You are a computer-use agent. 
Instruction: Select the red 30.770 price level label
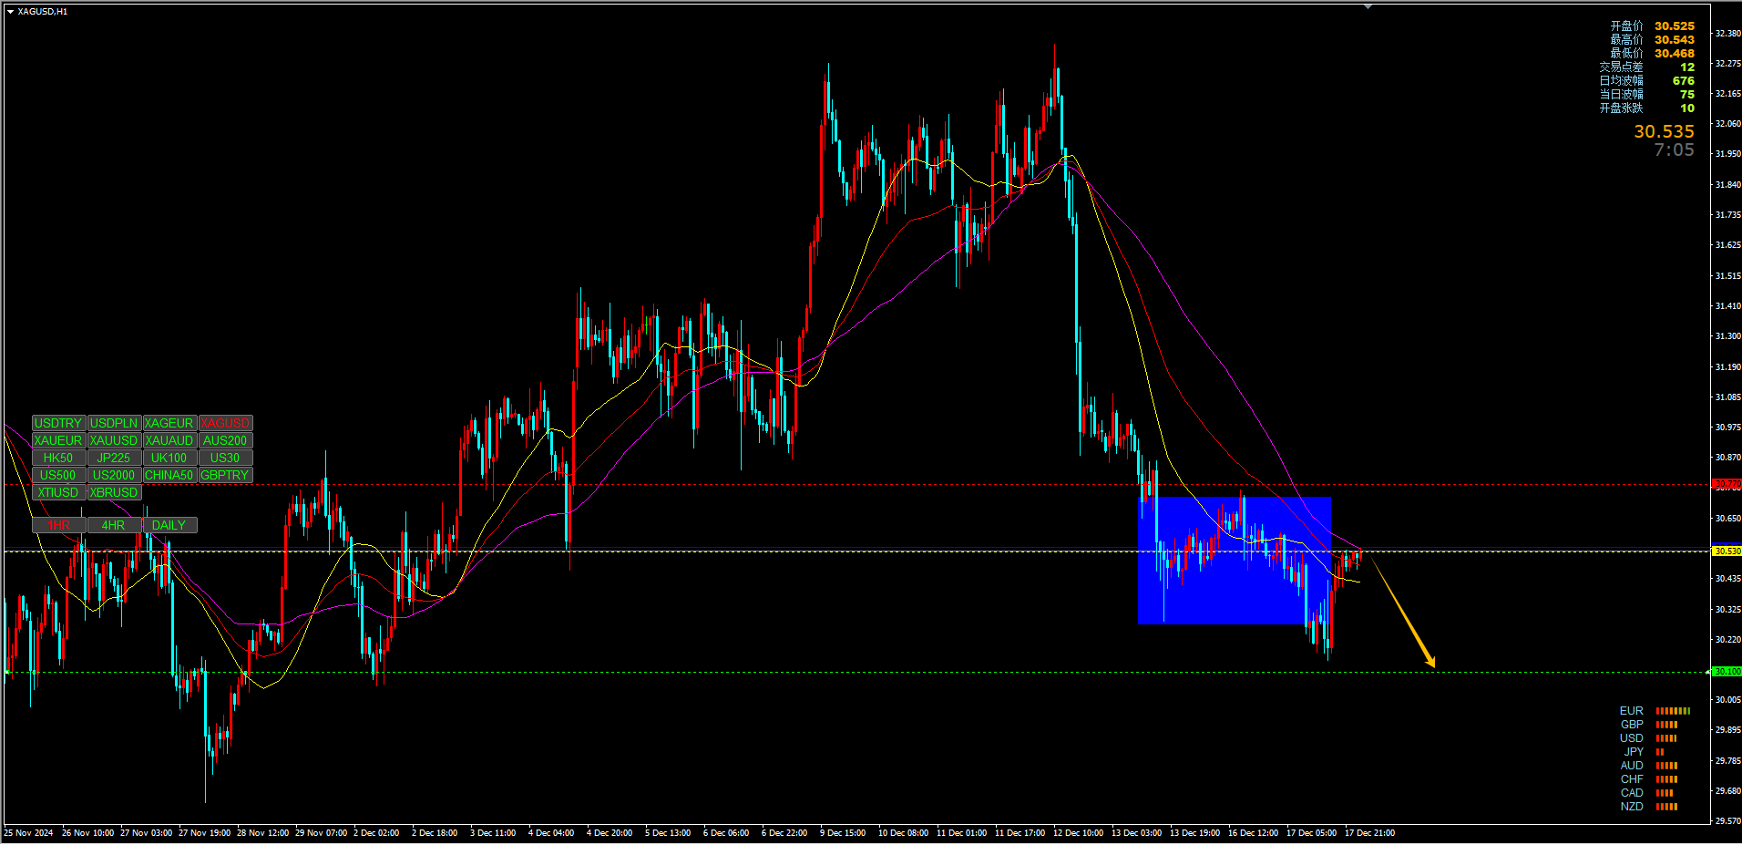(1727, 484)
